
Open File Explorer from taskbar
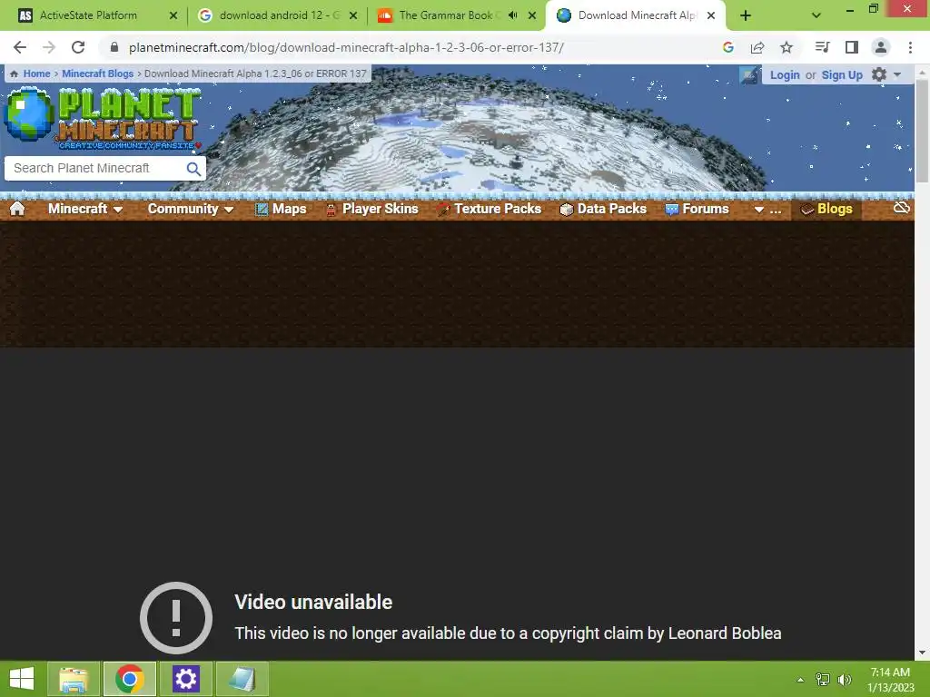pyautogui.click(x=73, y=679)
